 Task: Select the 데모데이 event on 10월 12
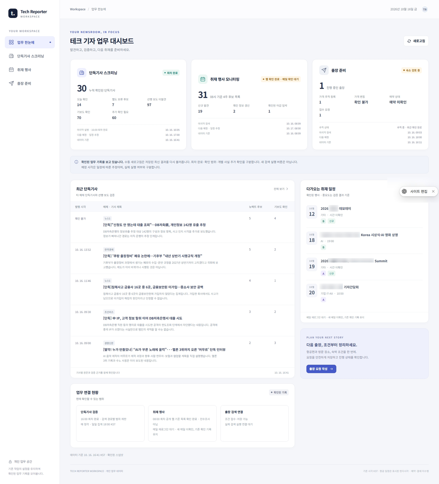(364, 215)
